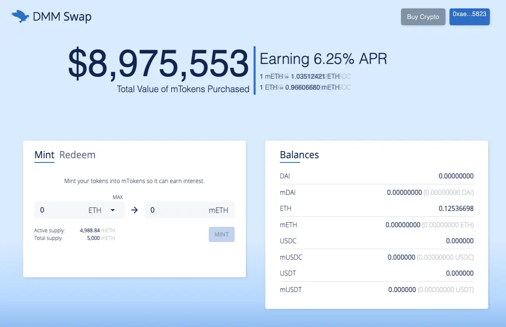Click the $8,975,553 total value figure
The height and width of the screenshot is (327, 506).
click(x=159, y=64)
